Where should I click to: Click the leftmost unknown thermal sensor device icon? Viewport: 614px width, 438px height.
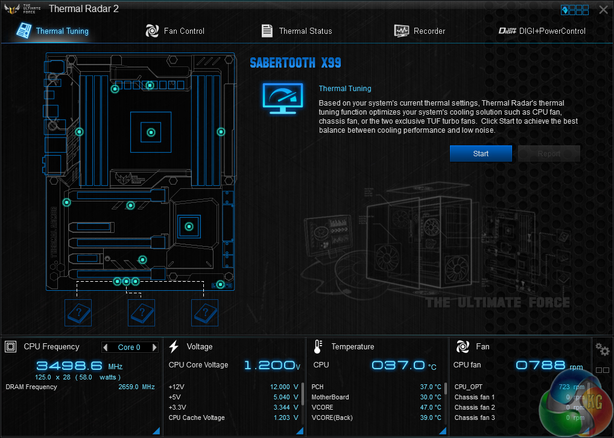point(78,313)
